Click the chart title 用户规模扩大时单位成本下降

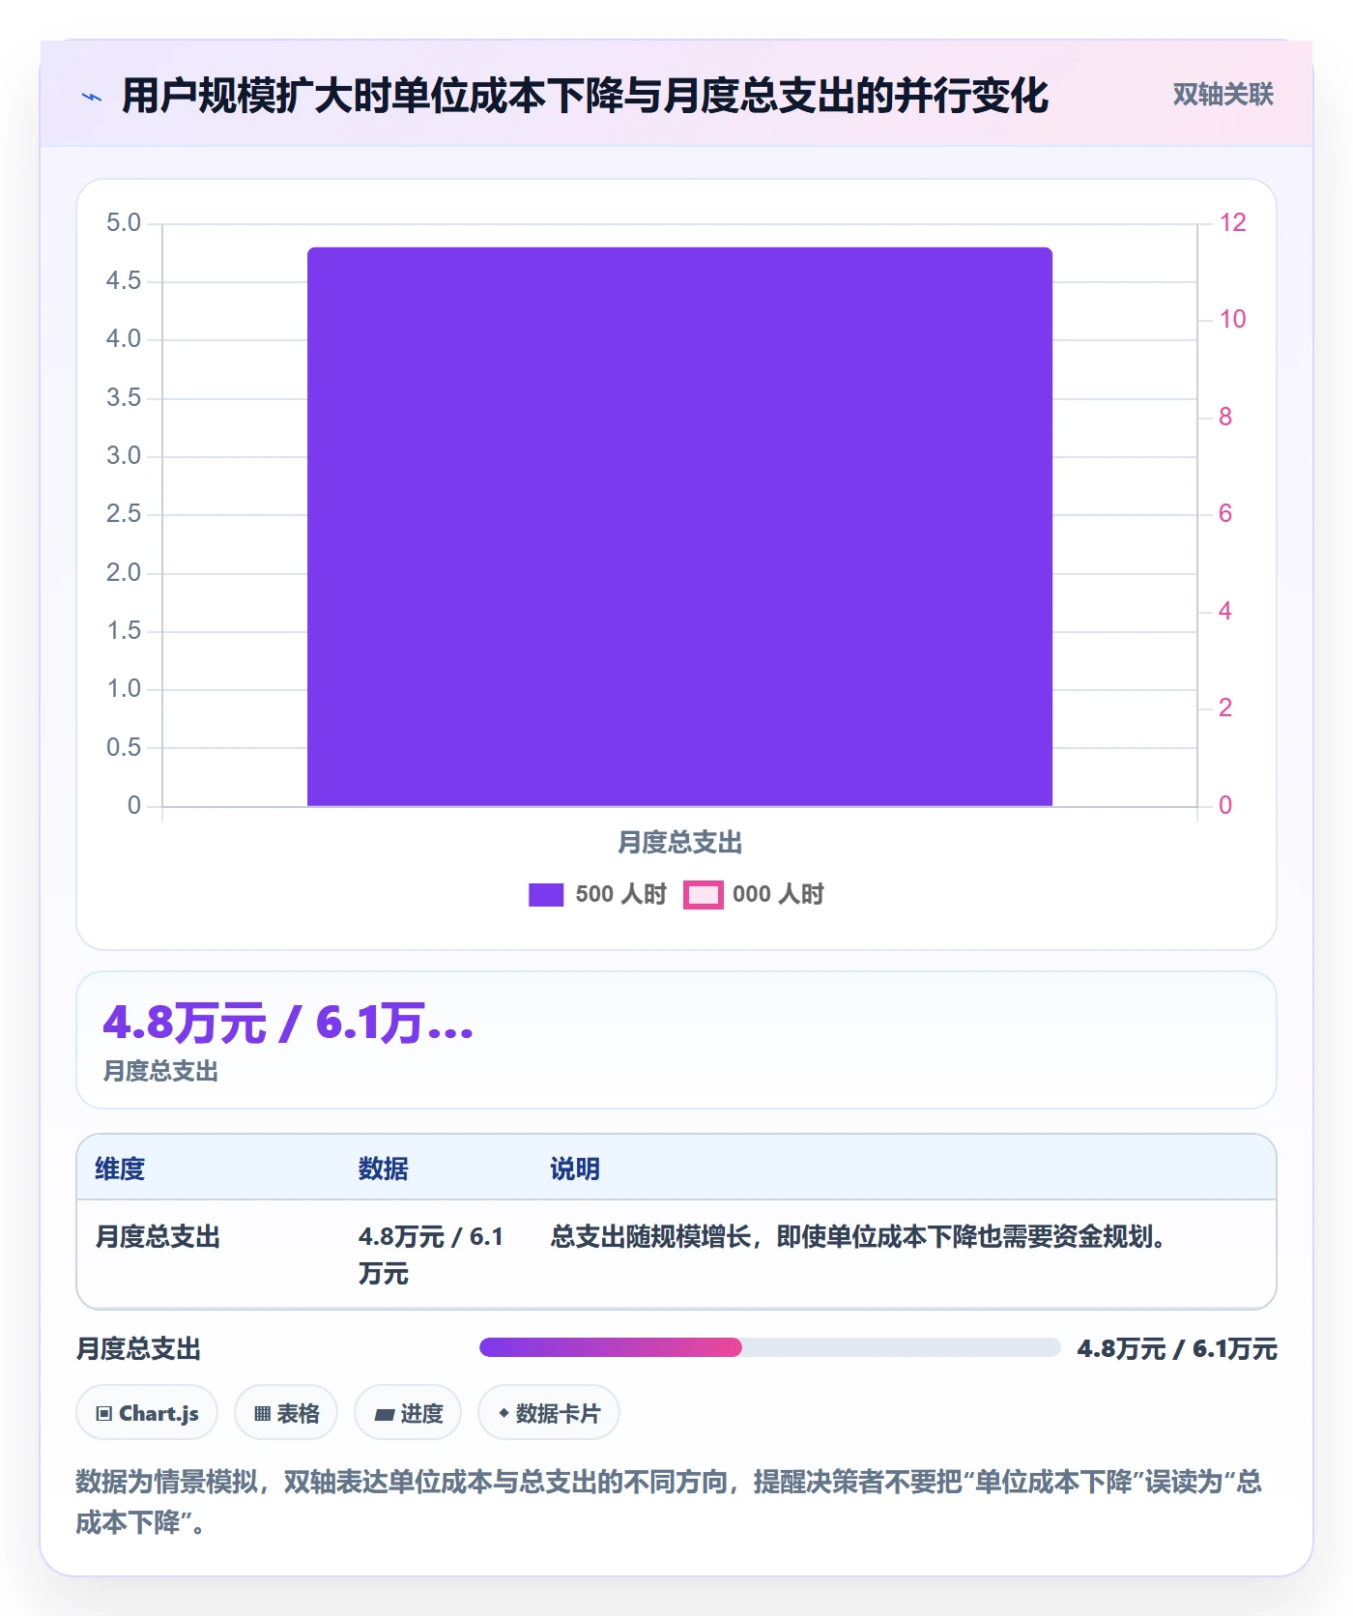pos(585,96)
